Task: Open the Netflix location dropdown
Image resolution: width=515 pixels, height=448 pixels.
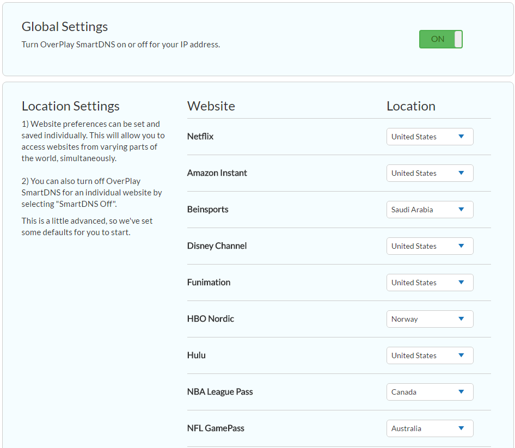Action: click(x=430, y=136)
